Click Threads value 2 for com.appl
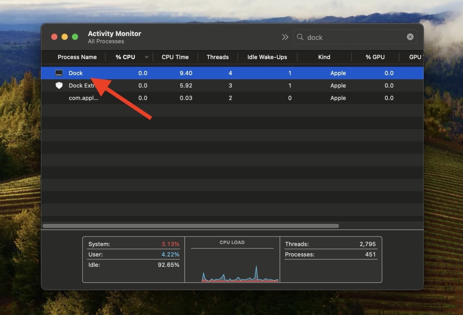Viewport: 463px width, 315px height. (x=230, y=98)
